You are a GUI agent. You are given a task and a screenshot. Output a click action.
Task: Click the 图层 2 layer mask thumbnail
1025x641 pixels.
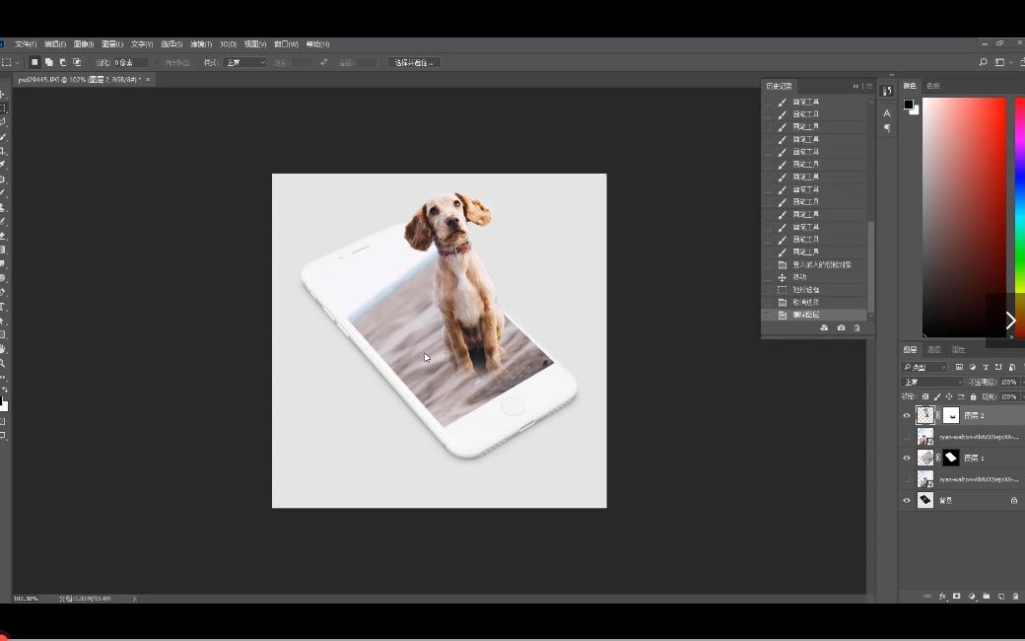click(x=951, y=415)
